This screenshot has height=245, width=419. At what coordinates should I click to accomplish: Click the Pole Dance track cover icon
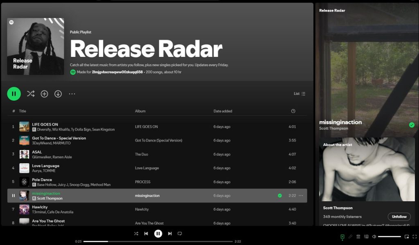24,182
